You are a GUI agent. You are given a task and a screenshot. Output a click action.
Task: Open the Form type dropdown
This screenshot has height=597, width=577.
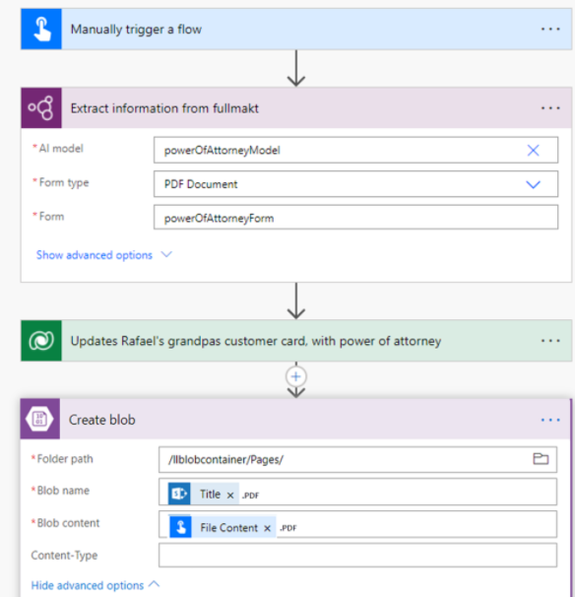click(x=533, y=184)
